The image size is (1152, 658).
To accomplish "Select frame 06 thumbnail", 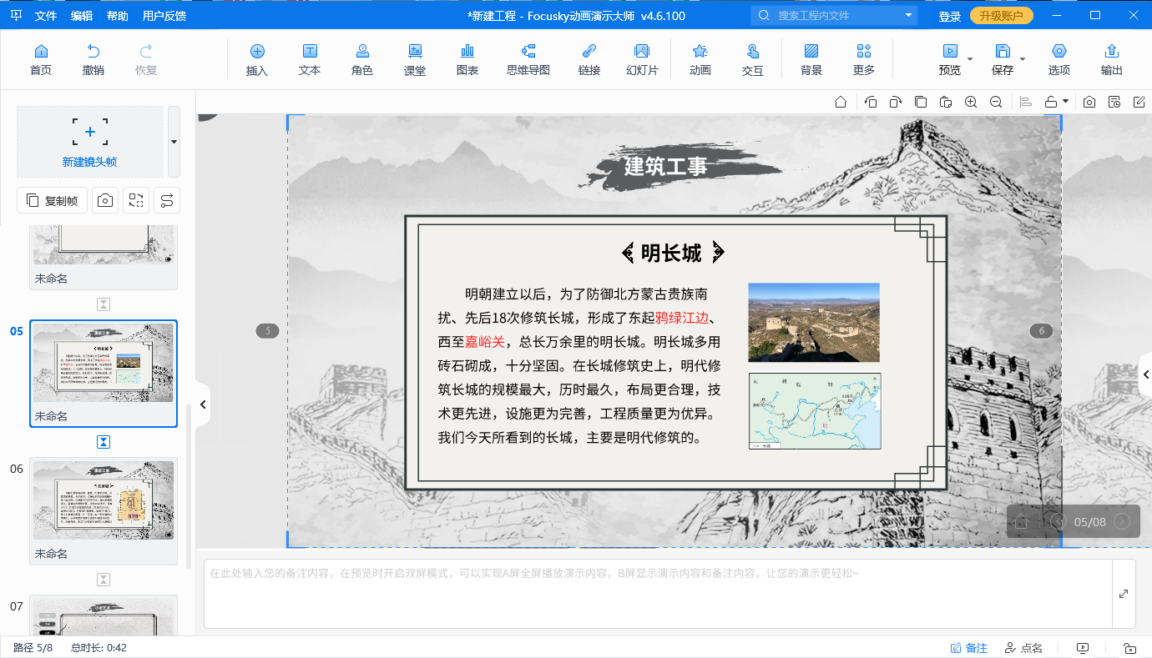I will click(104, 511).
